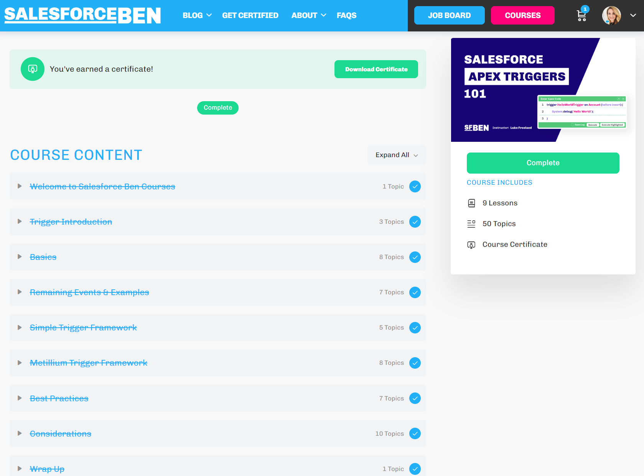The image size is (644, 476).
Task: Click the Download Certificate button
Action: point(376,69)
